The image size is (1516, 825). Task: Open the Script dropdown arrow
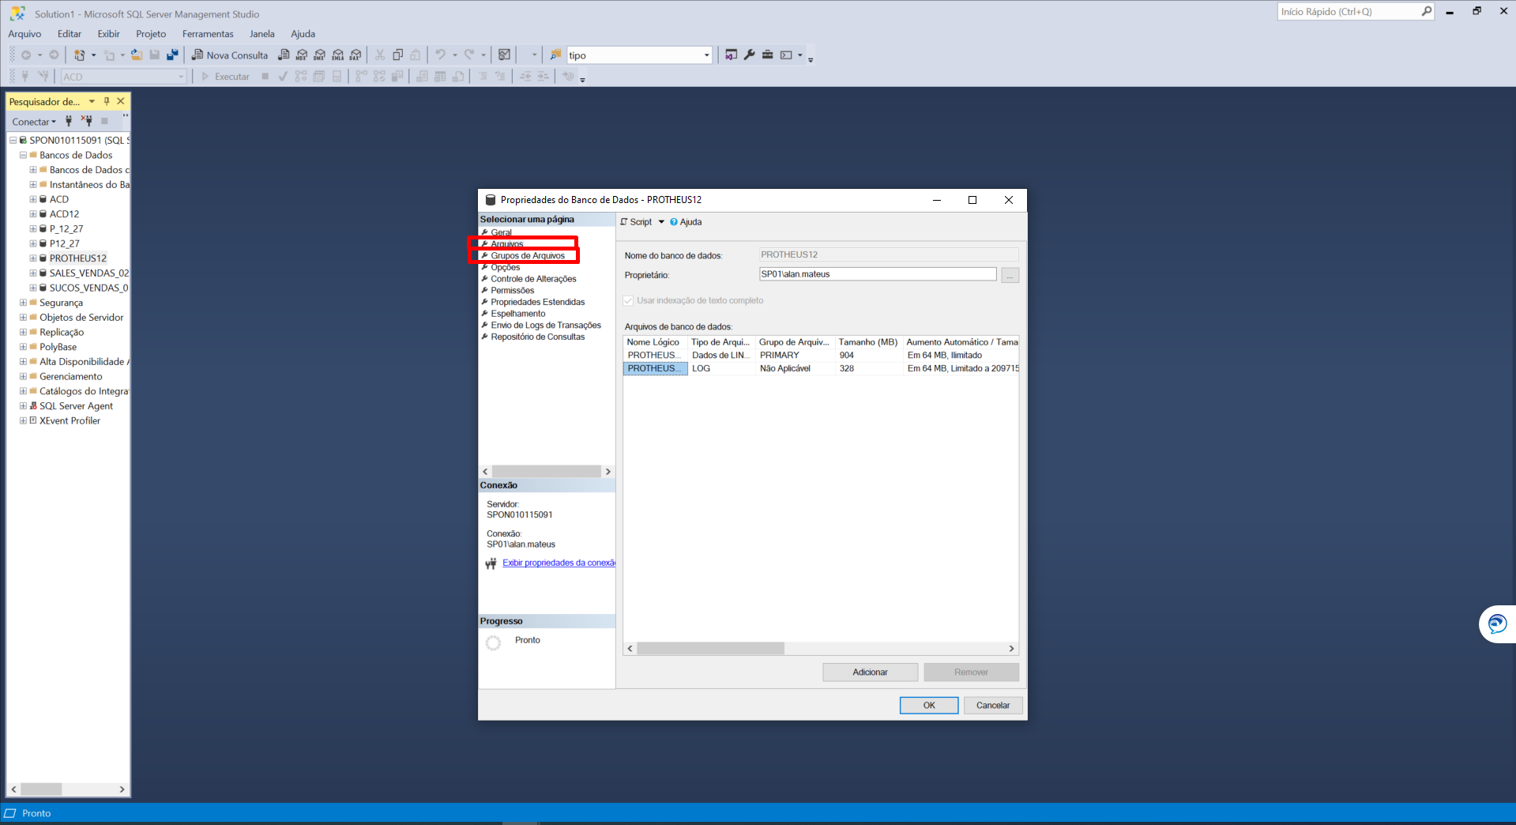point(662,222)
